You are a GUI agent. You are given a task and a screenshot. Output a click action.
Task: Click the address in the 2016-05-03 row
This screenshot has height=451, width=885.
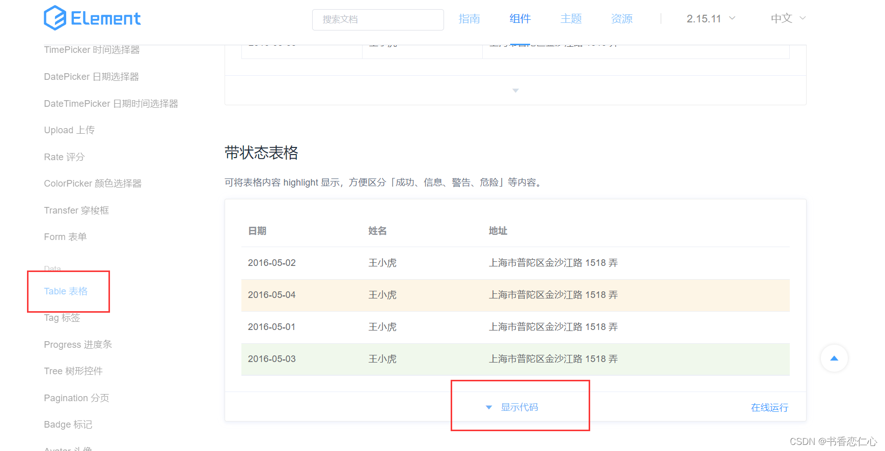(x=554, y=359)
